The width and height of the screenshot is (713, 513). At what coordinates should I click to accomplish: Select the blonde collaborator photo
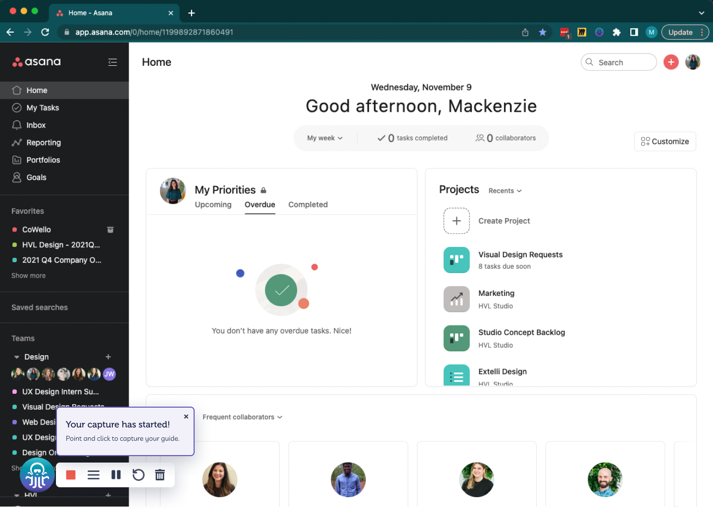[x=477, y=479]
